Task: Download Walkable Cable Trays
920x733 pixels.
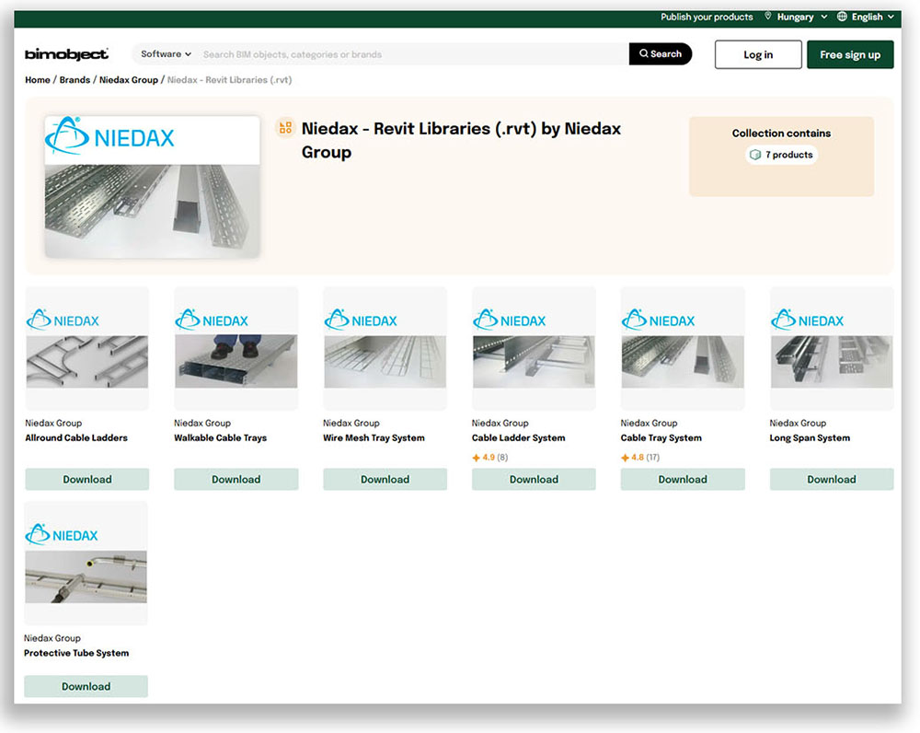Action: pyautogui.click(x=236, y=479)
